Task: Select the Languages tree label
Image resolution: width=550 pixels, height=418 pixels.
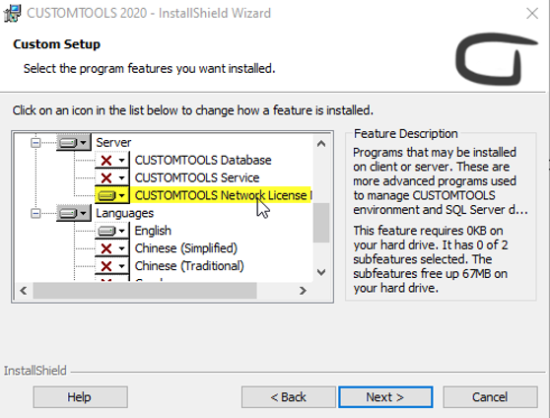Action: coord(124,213)
